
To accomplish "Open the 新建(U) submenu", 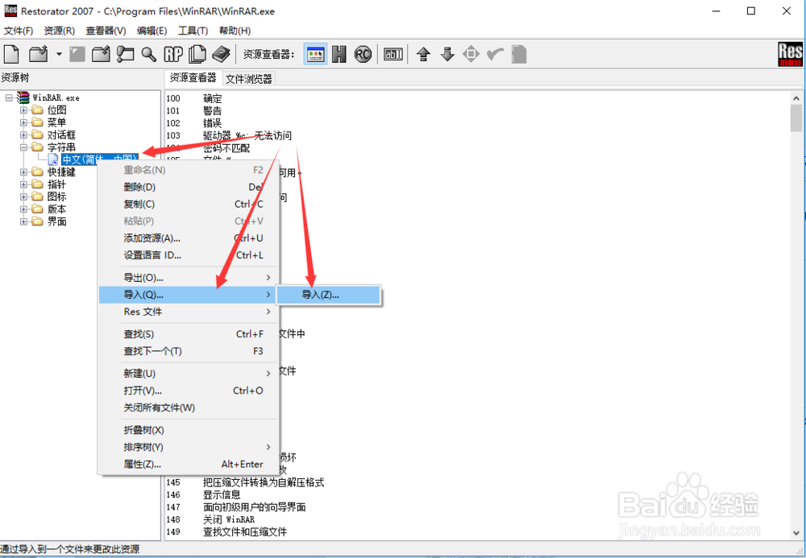I will [x=188, y=373].
